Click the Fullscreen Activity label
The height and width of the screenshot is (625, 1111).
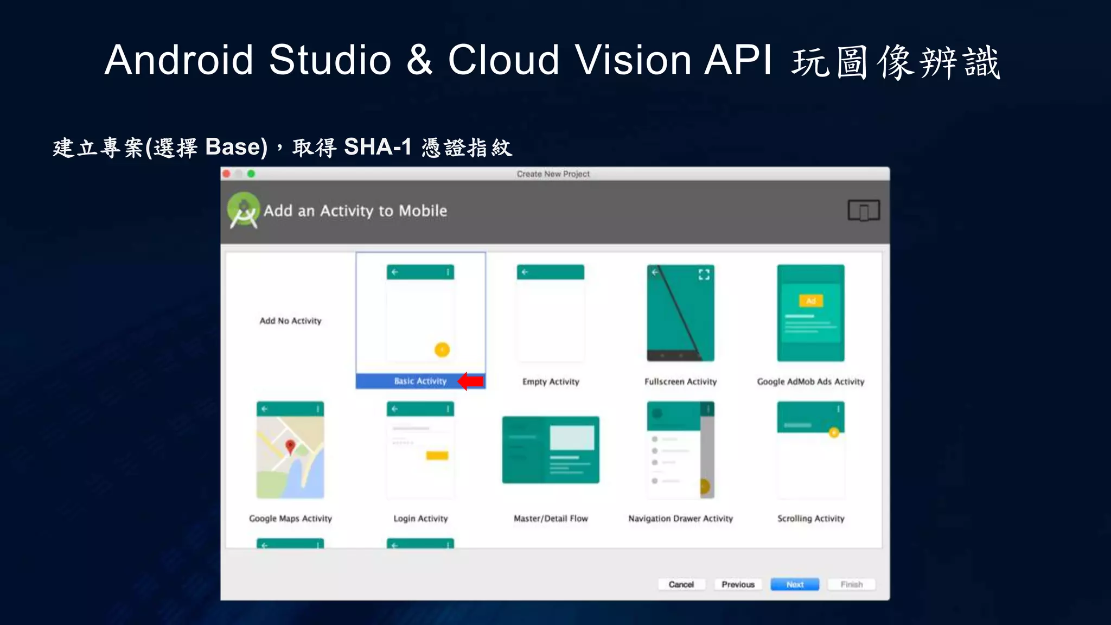681,381
